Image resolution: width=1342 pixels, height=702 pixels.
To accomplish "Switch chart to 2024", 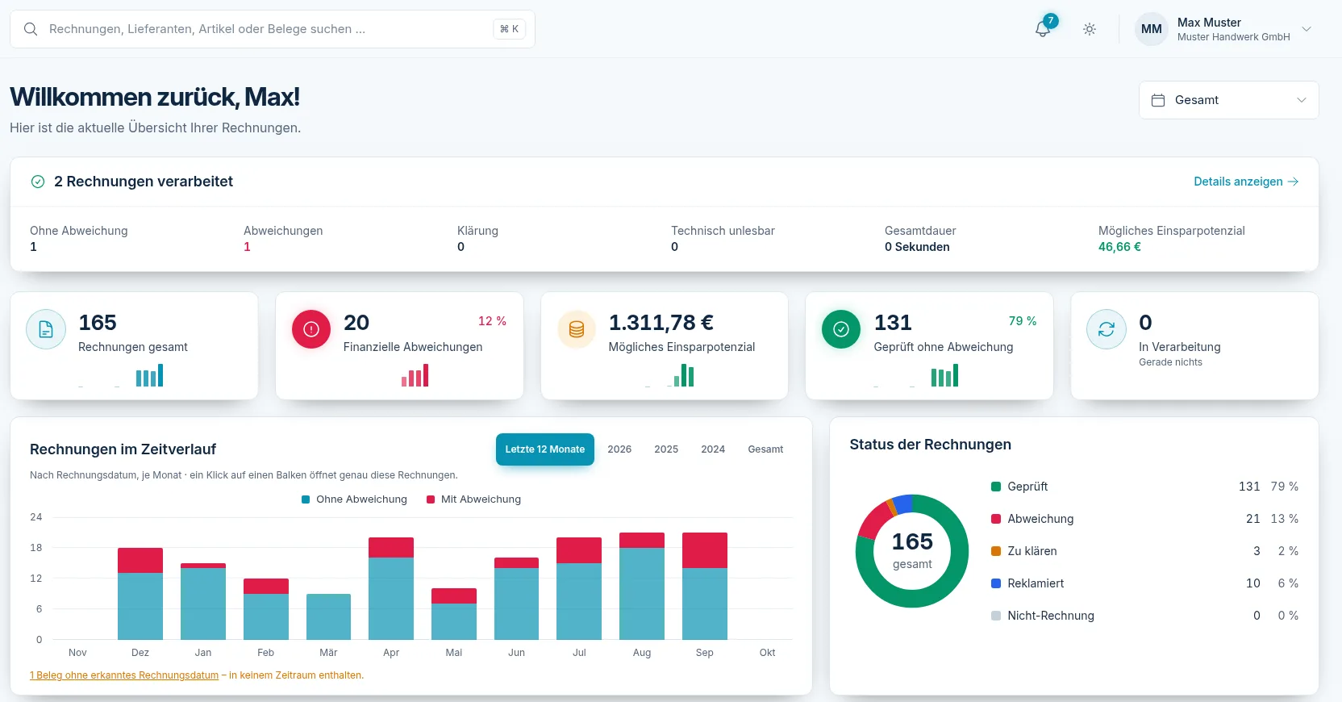I will coord(713,449).
